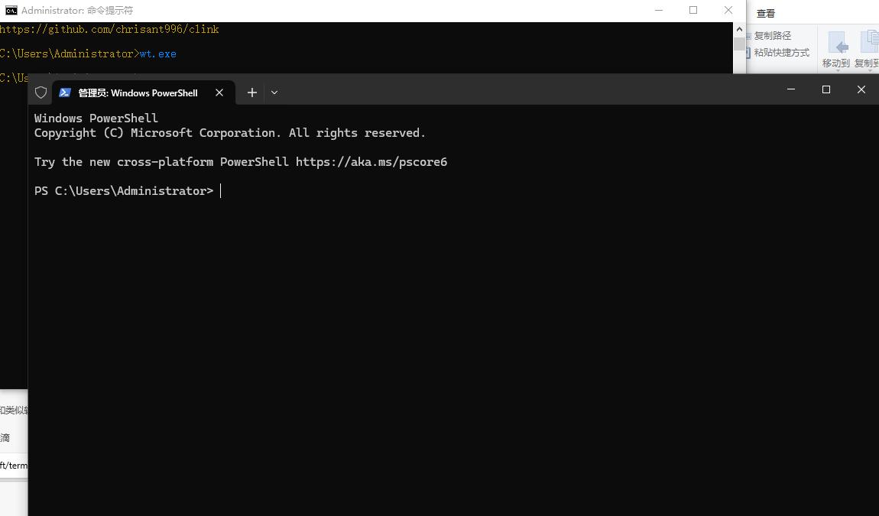Open a new tab with the plus icon
The width and height of the screenshot is (879, 516).
pos(252,92)
